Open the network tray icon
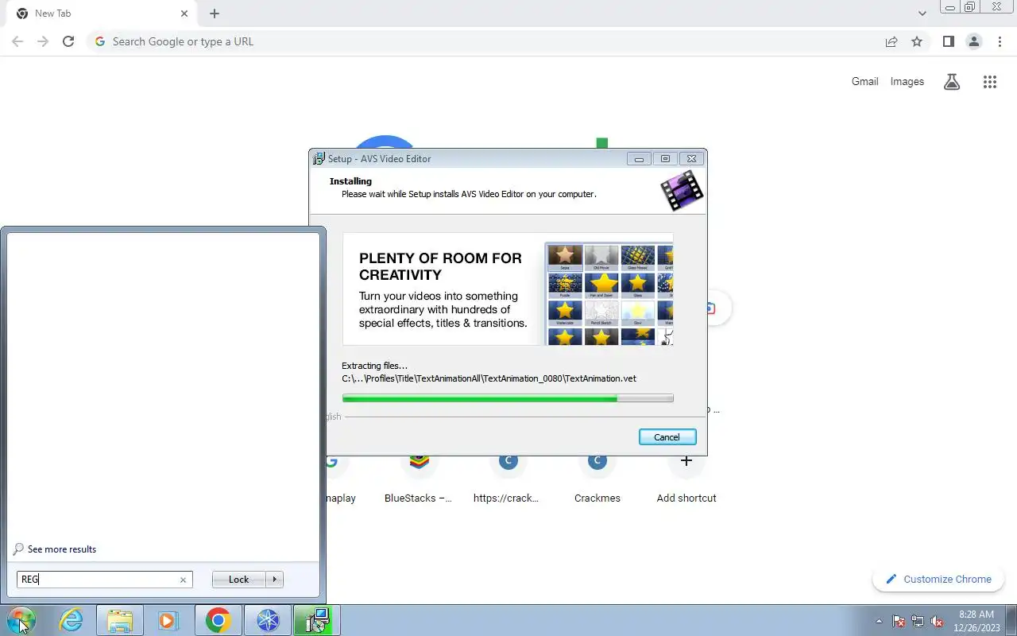The image size is (1017, 636). (x=918, y=622)
